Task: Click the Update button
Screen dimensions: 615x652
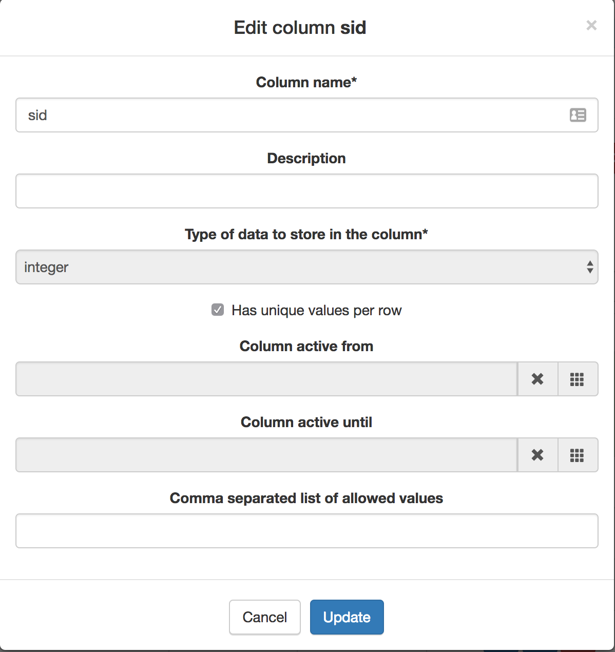Action: pos(347,617)
